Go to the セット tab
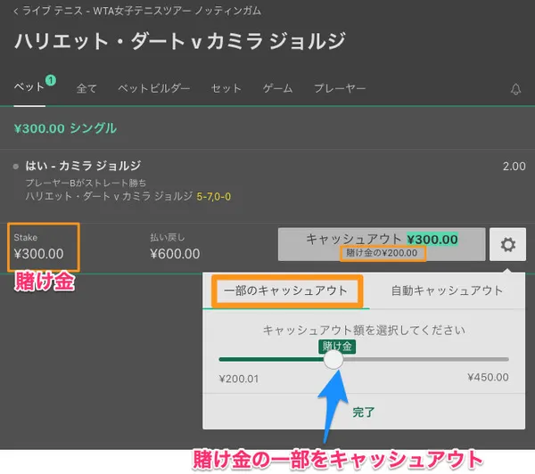The height and width of the screenshot is (474, 535). tap(226, 89)
